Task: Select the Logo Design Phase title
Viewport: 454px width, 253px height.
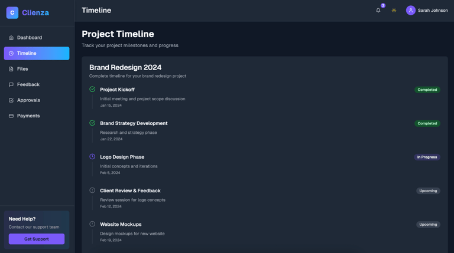Action: pyautogui.click(x=122, y=157)
